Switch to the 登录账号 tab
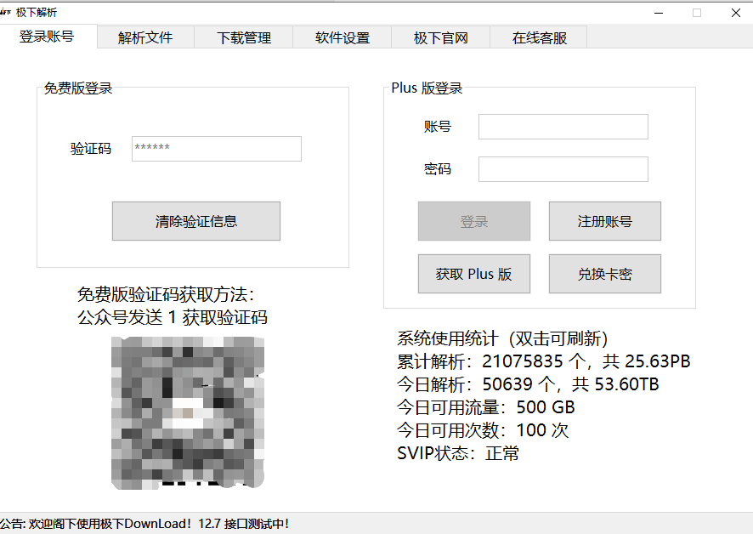This screenshot has height=534, width=753. coord(47,37)
